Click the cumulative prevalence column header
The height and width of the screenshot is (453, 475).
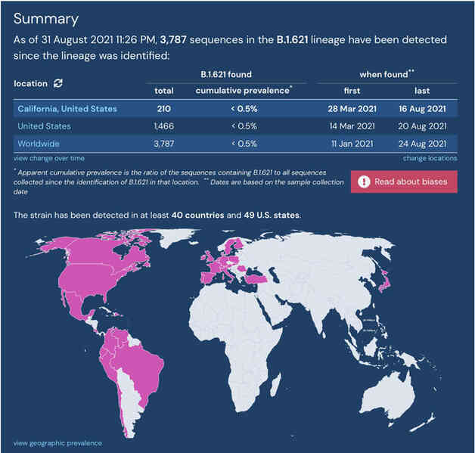point(244,91)
